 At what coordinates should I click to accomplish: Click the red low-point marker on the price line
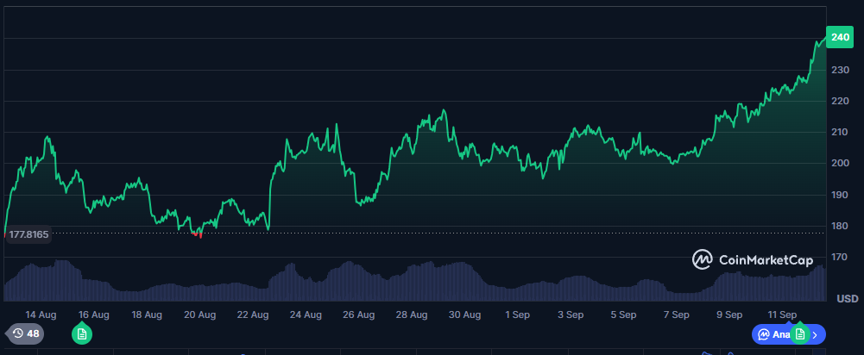[199, 233]
